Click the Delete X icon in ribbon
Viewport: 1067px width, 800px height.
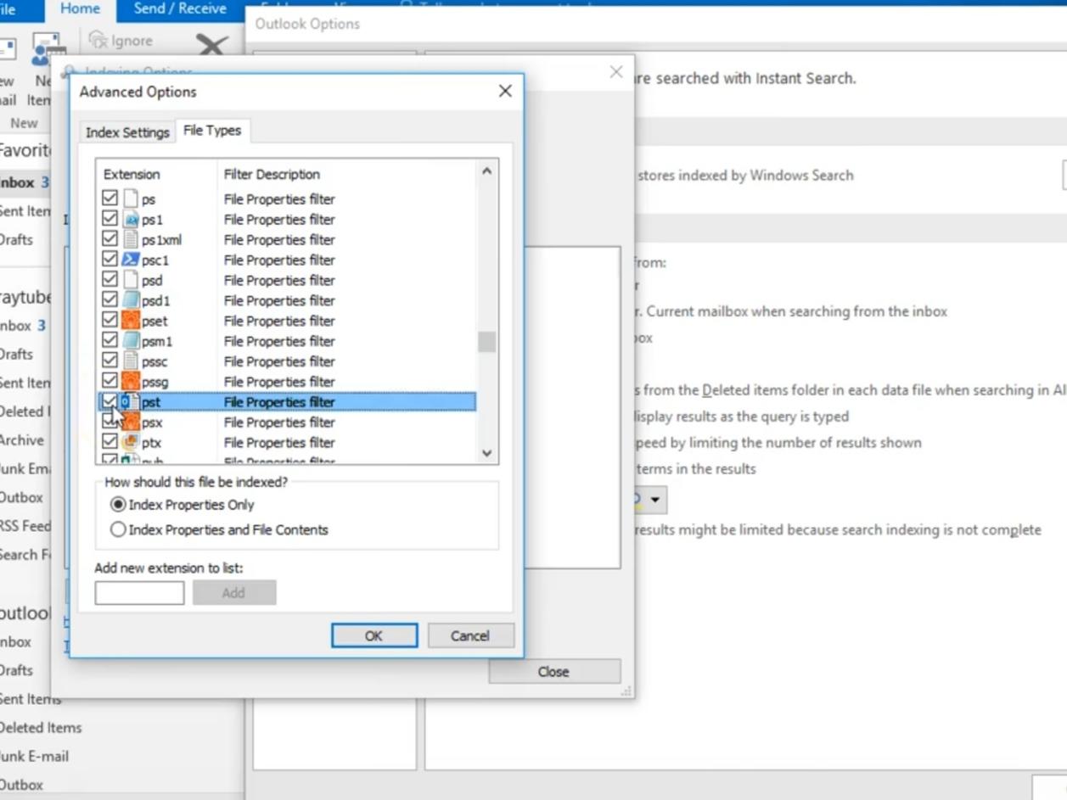tap(211, 44)
